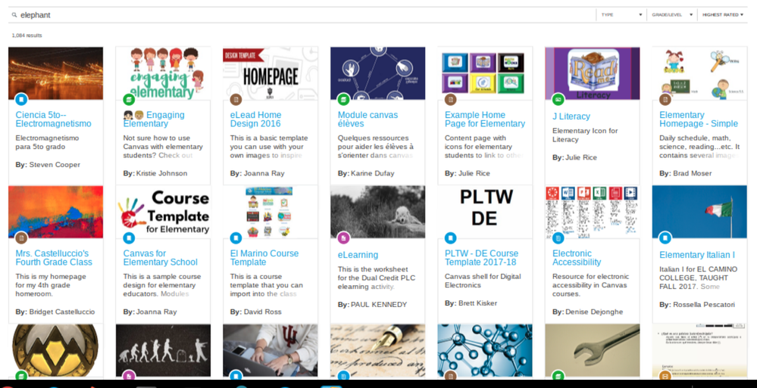Click the Course Template for Elementary thumbnail
Viewport: 757px width, 388px height.
coord(163,212)
